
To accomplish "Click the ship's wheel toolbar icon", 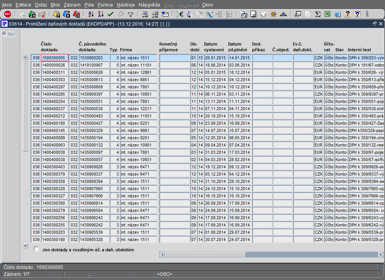I will pyautogui.click(x=273, y=14).
